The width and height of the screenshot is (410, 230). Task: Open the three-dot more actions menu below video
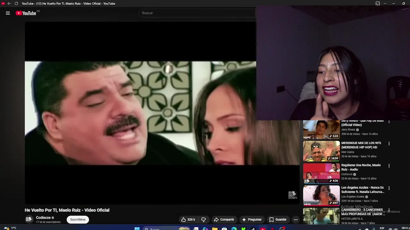tap(296, 219)
